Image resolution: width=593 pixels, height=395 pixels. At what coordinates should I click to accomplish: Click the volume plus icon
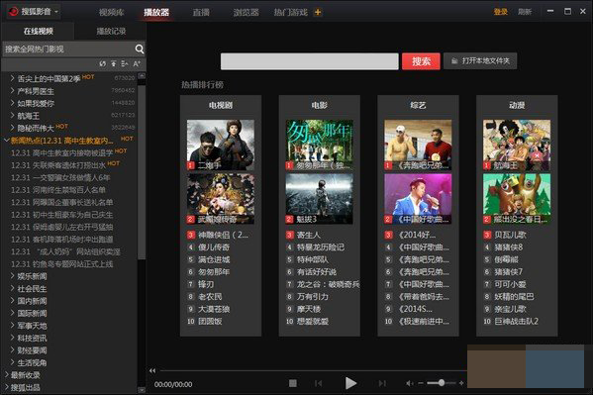(461, 383)
